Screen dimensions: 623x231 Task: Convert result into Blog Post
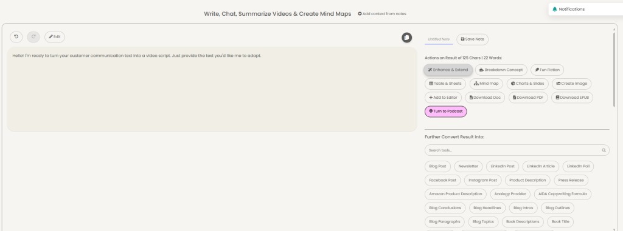click(x=437, y=166)
